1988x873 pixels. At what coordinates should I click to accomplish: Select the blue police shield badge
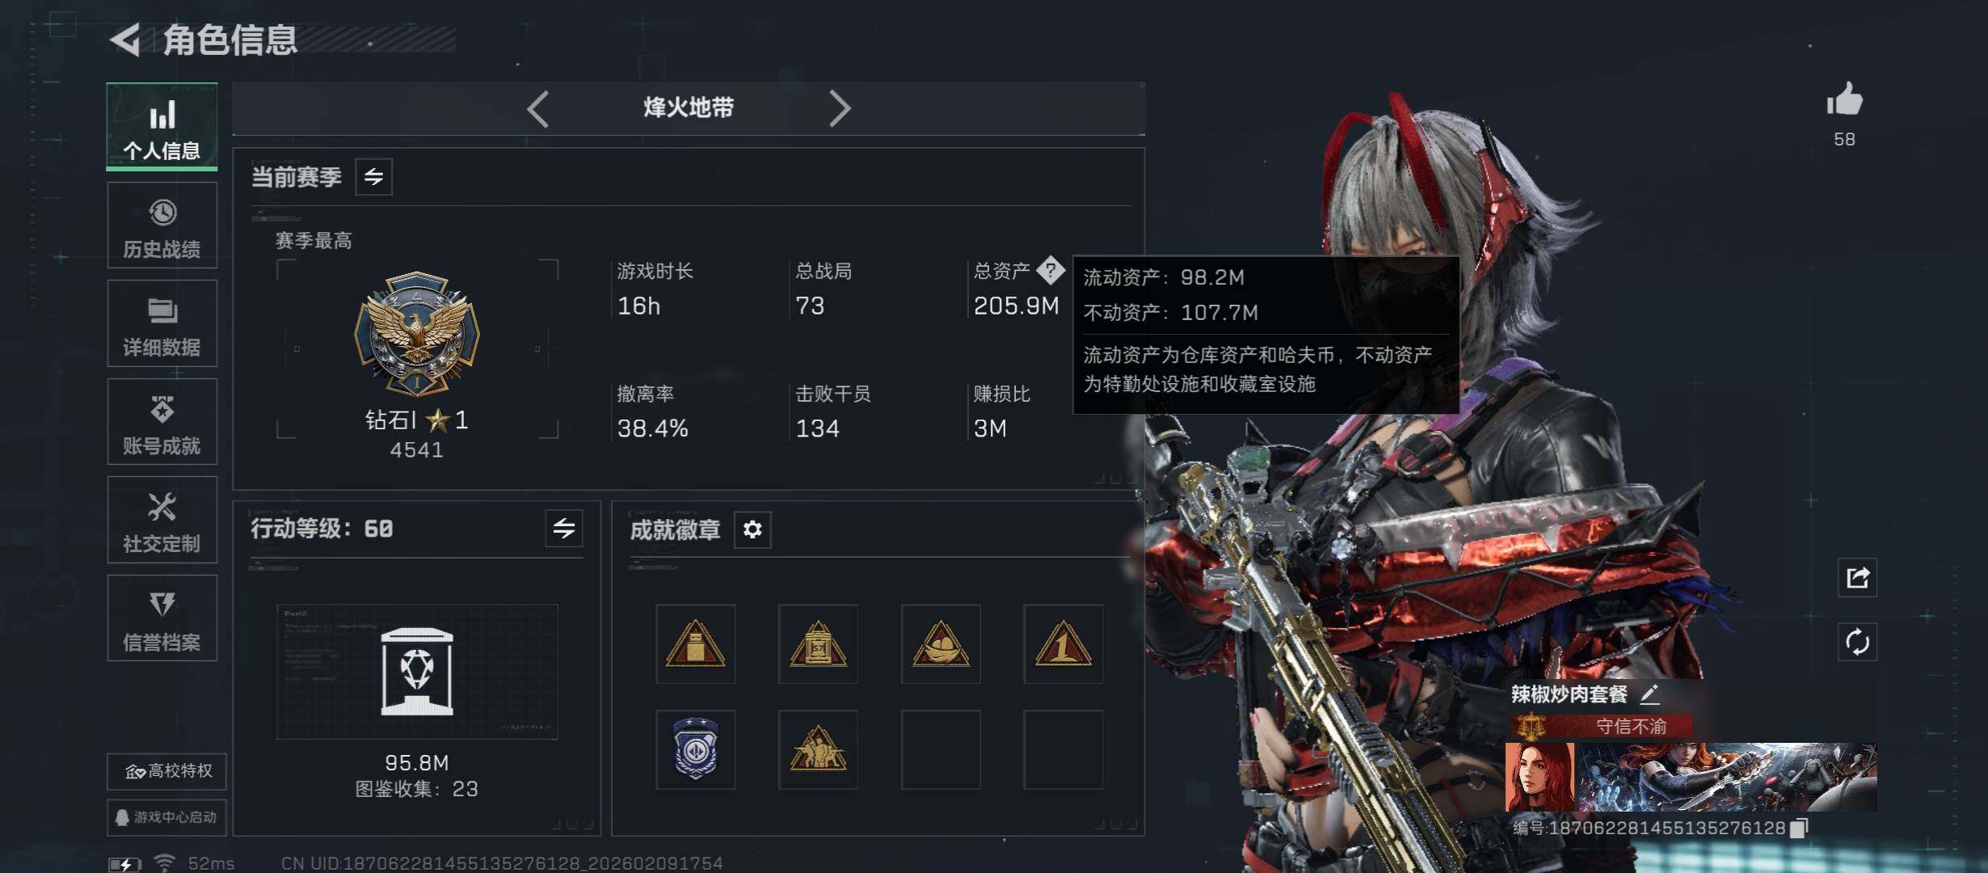695,749
